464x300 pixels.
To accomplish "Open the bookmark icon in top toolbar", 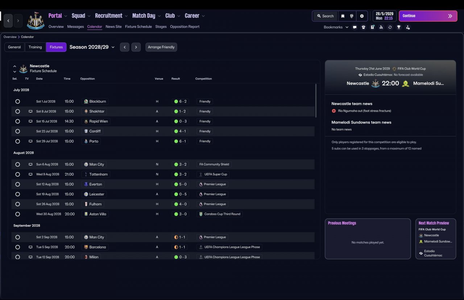I will pos(343,16).
